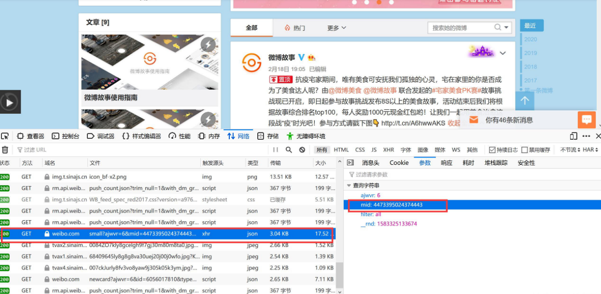Filter requests by JS type
The width and height of the screenshot is (601, 294).
coord(374,150)
